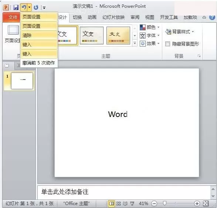Open the Undo history dropdown arrow

point(29,7)
